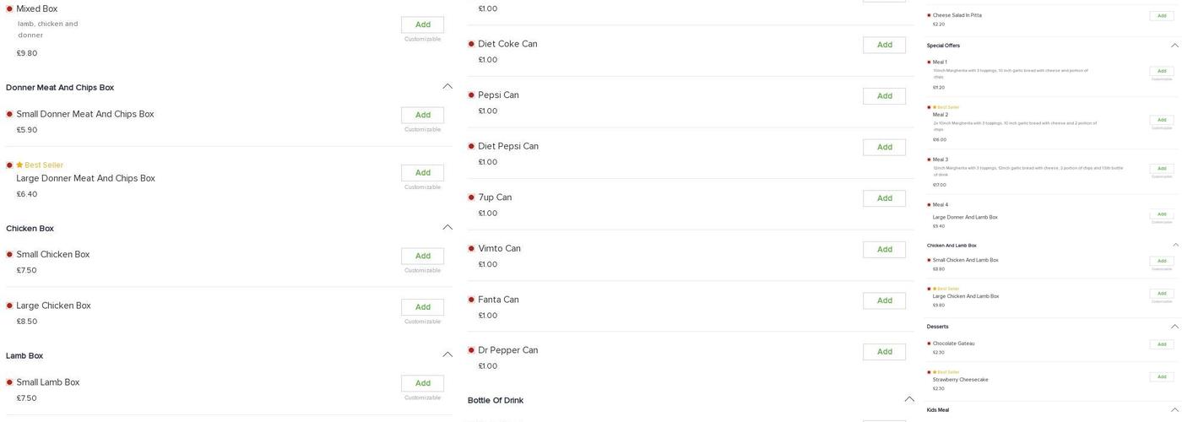Collapse the Chicken Box section
1182x422 pixels.
coord(447,228)
